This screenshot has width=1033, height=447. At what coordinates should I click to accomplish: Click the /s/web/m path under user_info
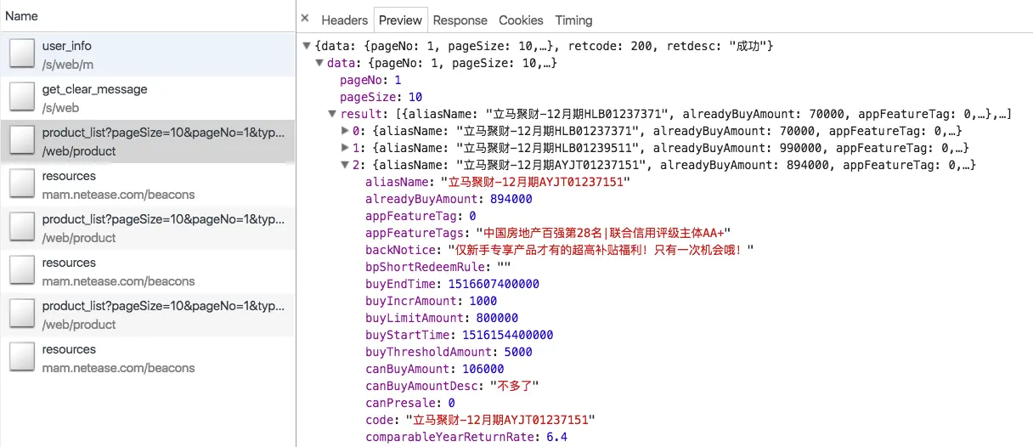click(68, 65)
